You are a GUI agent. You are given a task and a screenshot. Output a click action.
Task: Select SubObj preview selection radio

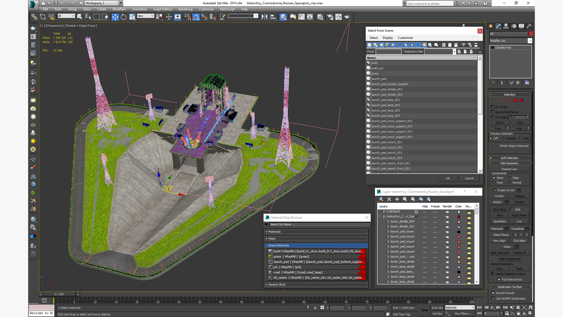503,138
